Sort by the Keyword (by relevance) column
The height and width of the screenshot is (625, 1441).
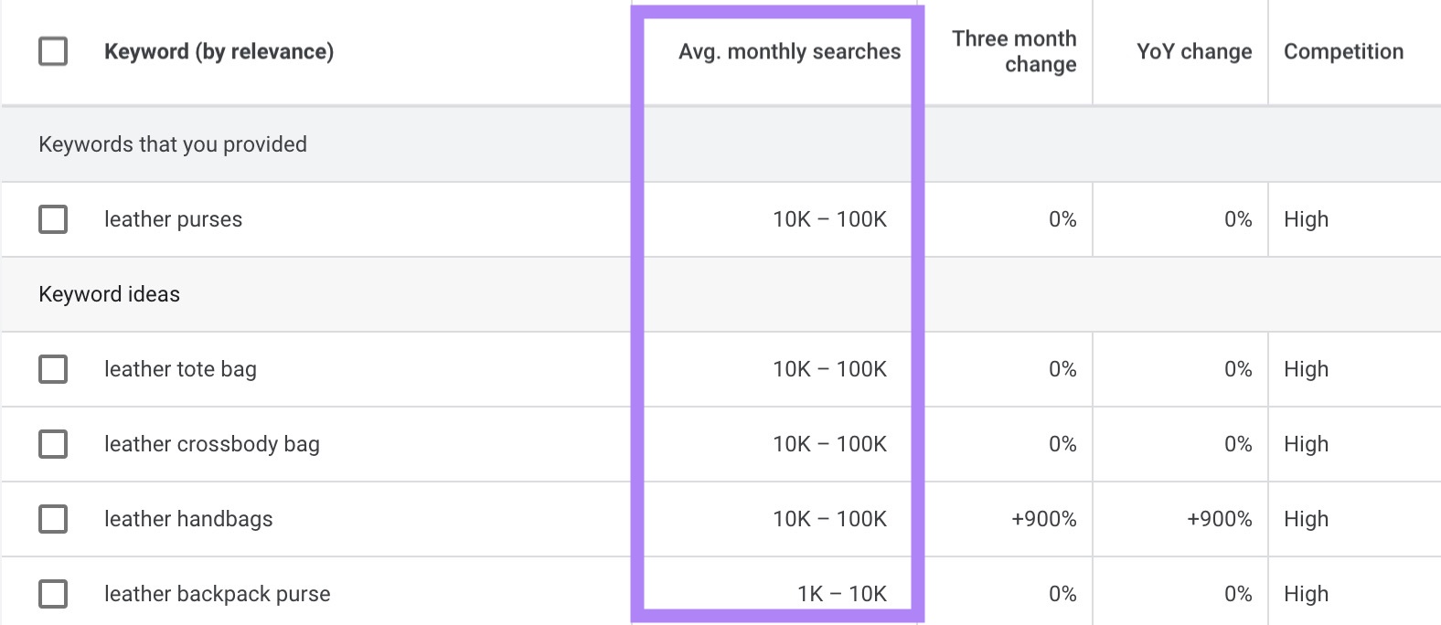(219, 52)
